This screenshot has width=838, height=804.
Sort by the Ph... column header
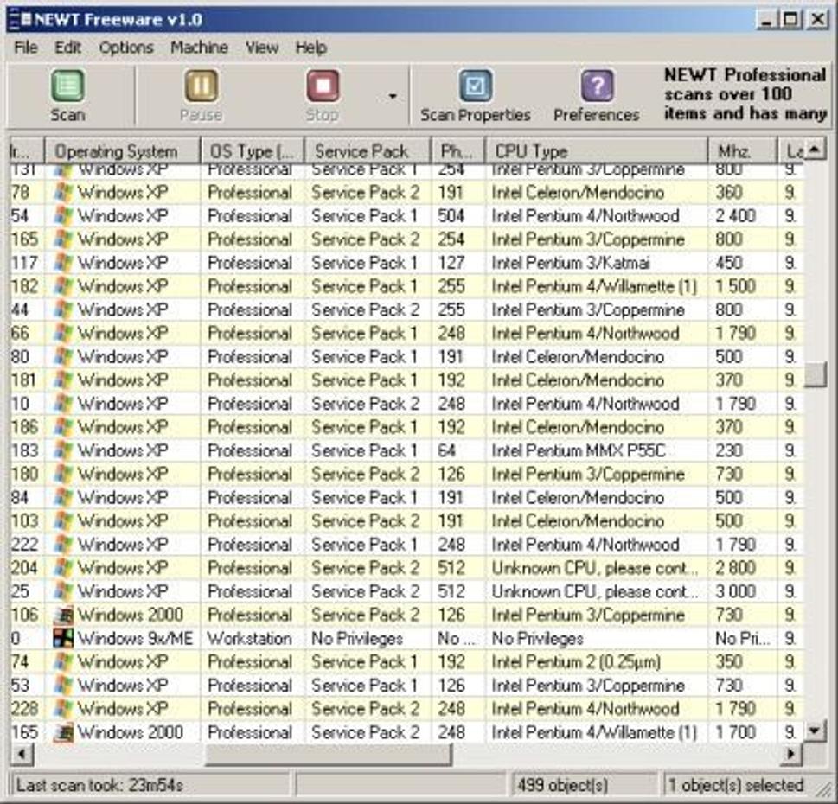[458, 151]
